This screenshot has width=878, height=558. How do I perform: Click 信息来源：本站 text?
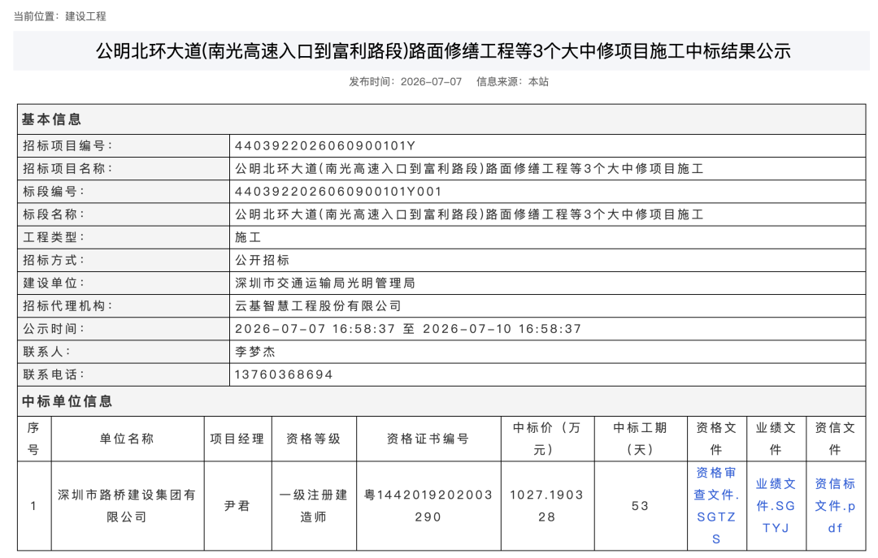coord(512,82)
